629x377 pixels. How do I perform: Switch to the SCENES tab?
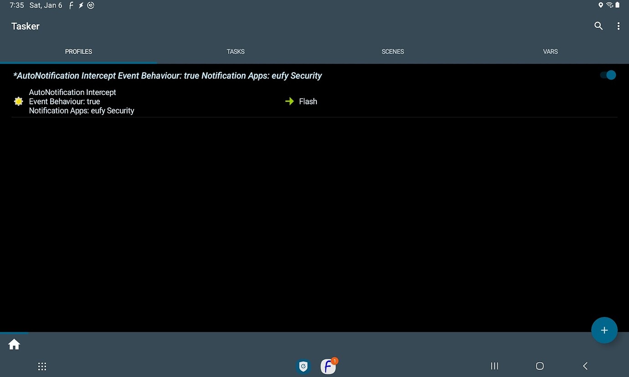pyautogui.click(x=392, y=52)
